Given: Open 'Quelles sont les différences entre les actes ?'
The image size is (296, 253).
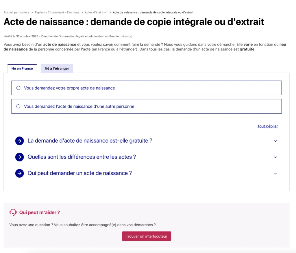Looking at the screenshot, I should click(82, 157).
